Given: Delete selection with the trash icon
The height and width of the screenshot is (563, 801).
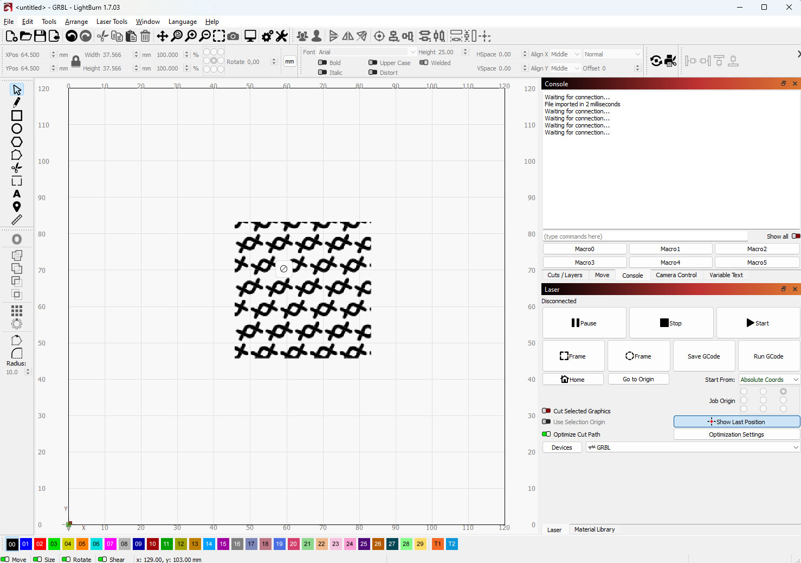Looking at the screenshot, I should pos(145,36).
